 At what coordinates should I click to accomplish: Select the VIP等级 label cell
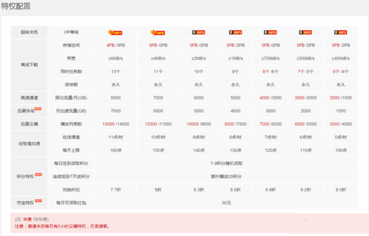pos(71,32)
